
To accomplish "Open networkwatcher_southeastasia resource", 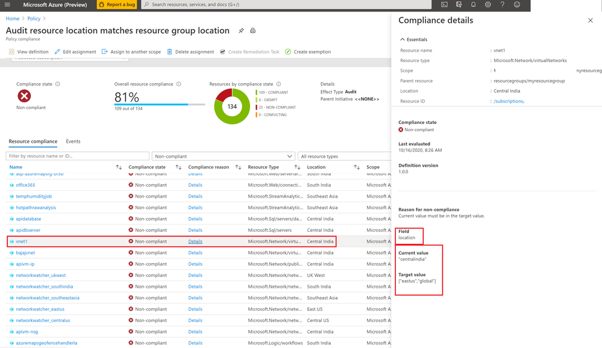I will click(48, 298).
